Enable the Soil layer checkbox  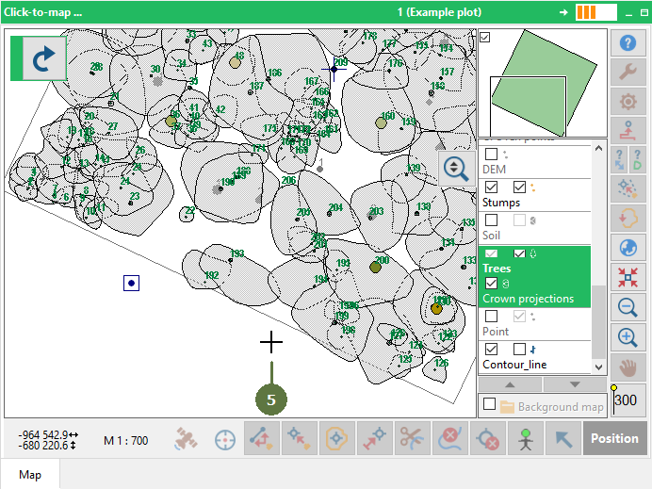[x=491, y=220]
